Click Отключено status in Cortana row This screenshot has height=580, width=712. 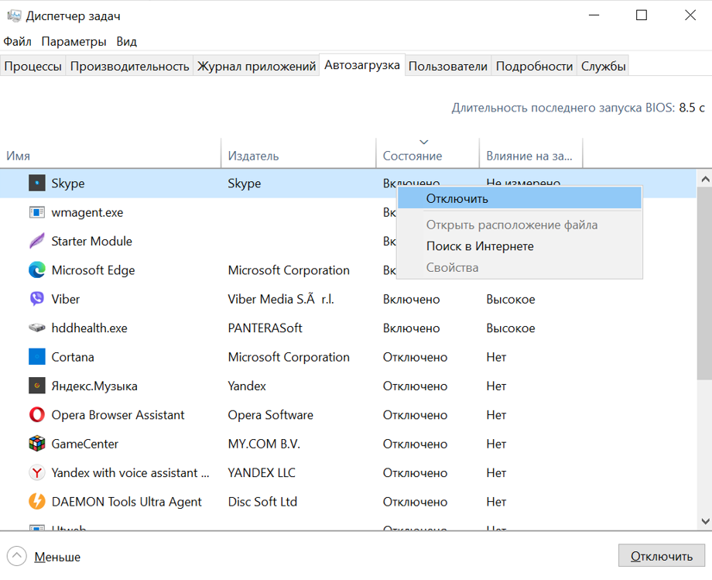click(415, 357)
